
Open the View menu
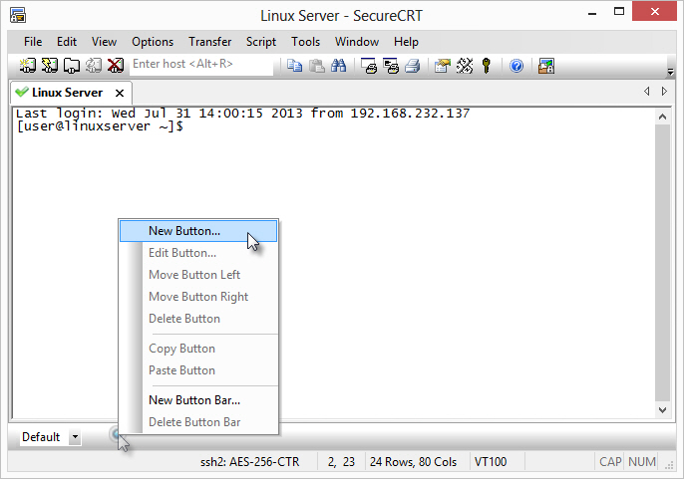pyautogui.click(x=104, y=42)
